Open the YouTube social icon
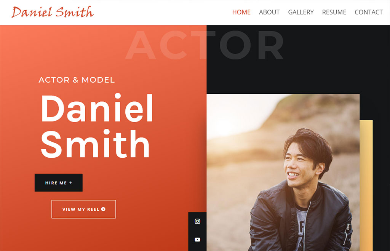Viewport: 390px width, 251px height. (197, 240)
